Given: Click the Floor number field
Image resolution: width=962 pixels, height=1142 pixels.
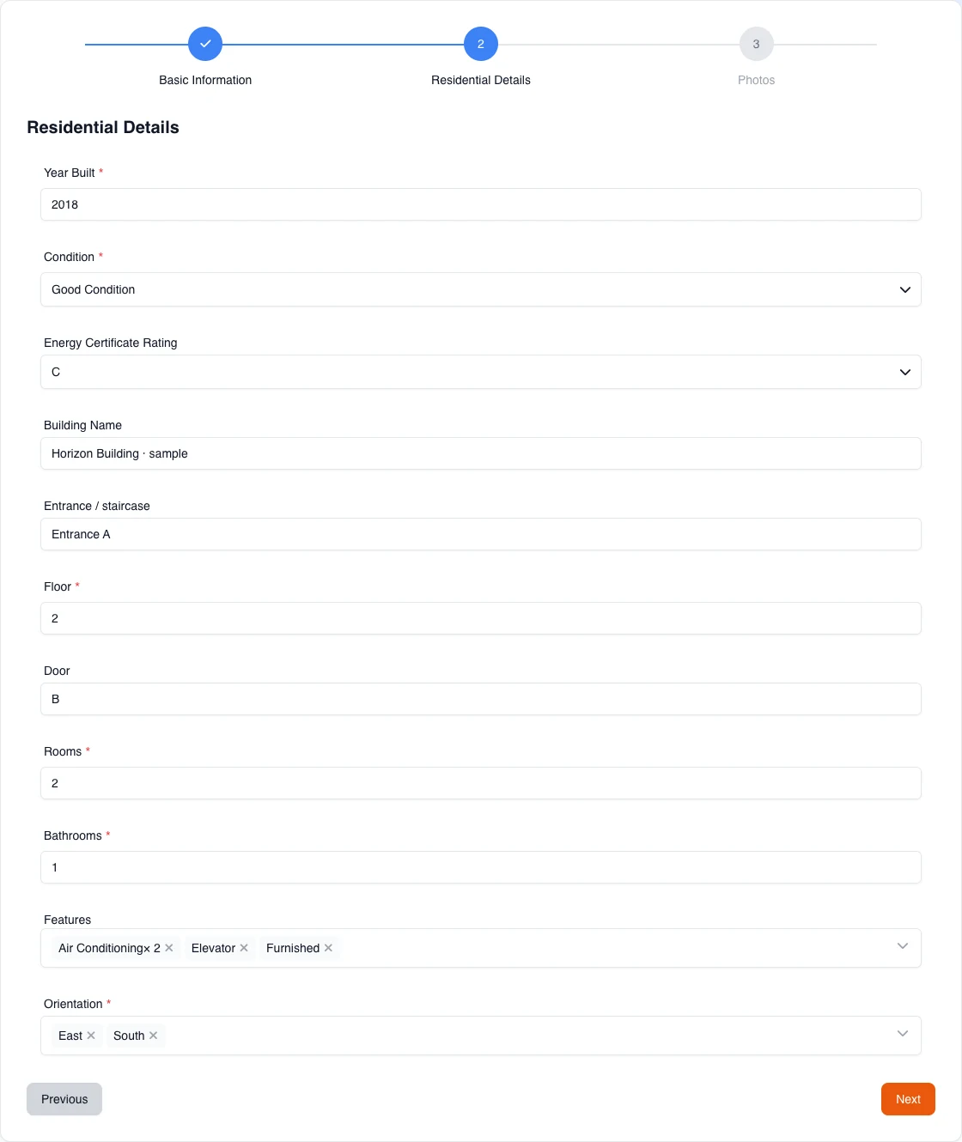Looking at the screenshot, I should click(x=481, y=618).
